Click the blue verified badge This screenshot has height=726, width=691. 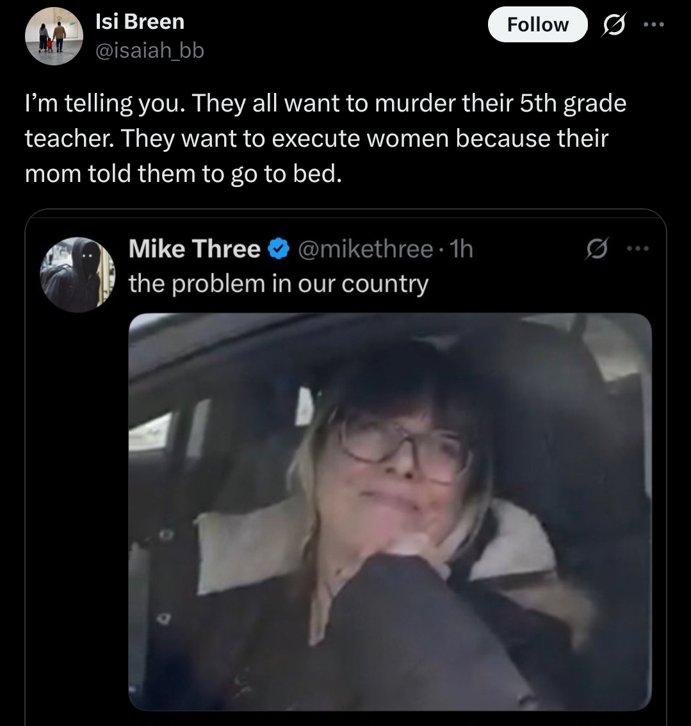tap(279, 249)
